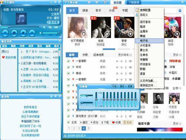Screen dimensions: 186x140
Task: Add 狼与美女 to the playlist with its plus icon
Action: (122, 116)
